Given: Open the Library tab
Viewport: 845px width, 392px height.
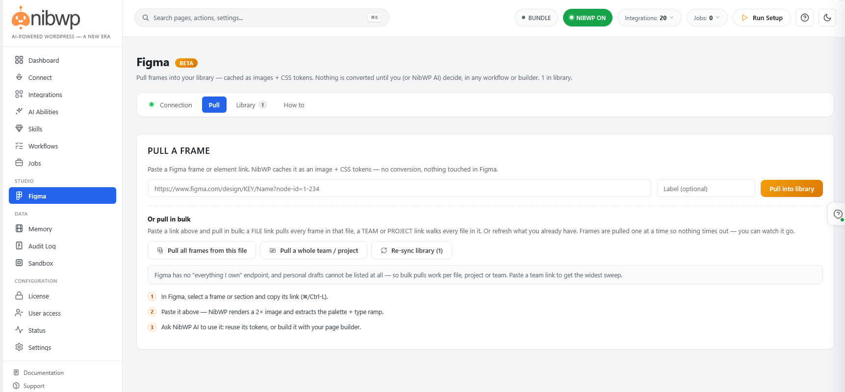Looking at the screenshot, I should point(251,105).
